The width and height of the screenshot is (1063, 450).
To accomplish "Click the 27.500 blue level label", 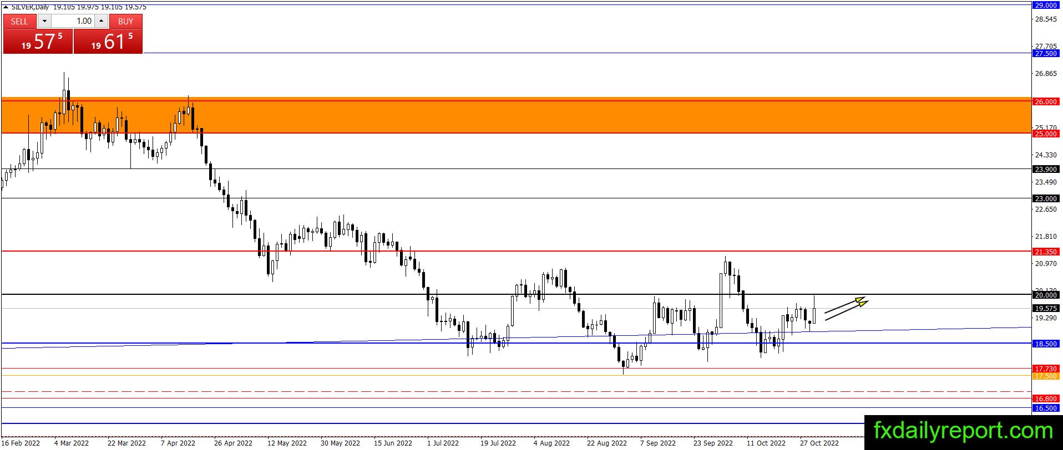I will (1046, 53).
